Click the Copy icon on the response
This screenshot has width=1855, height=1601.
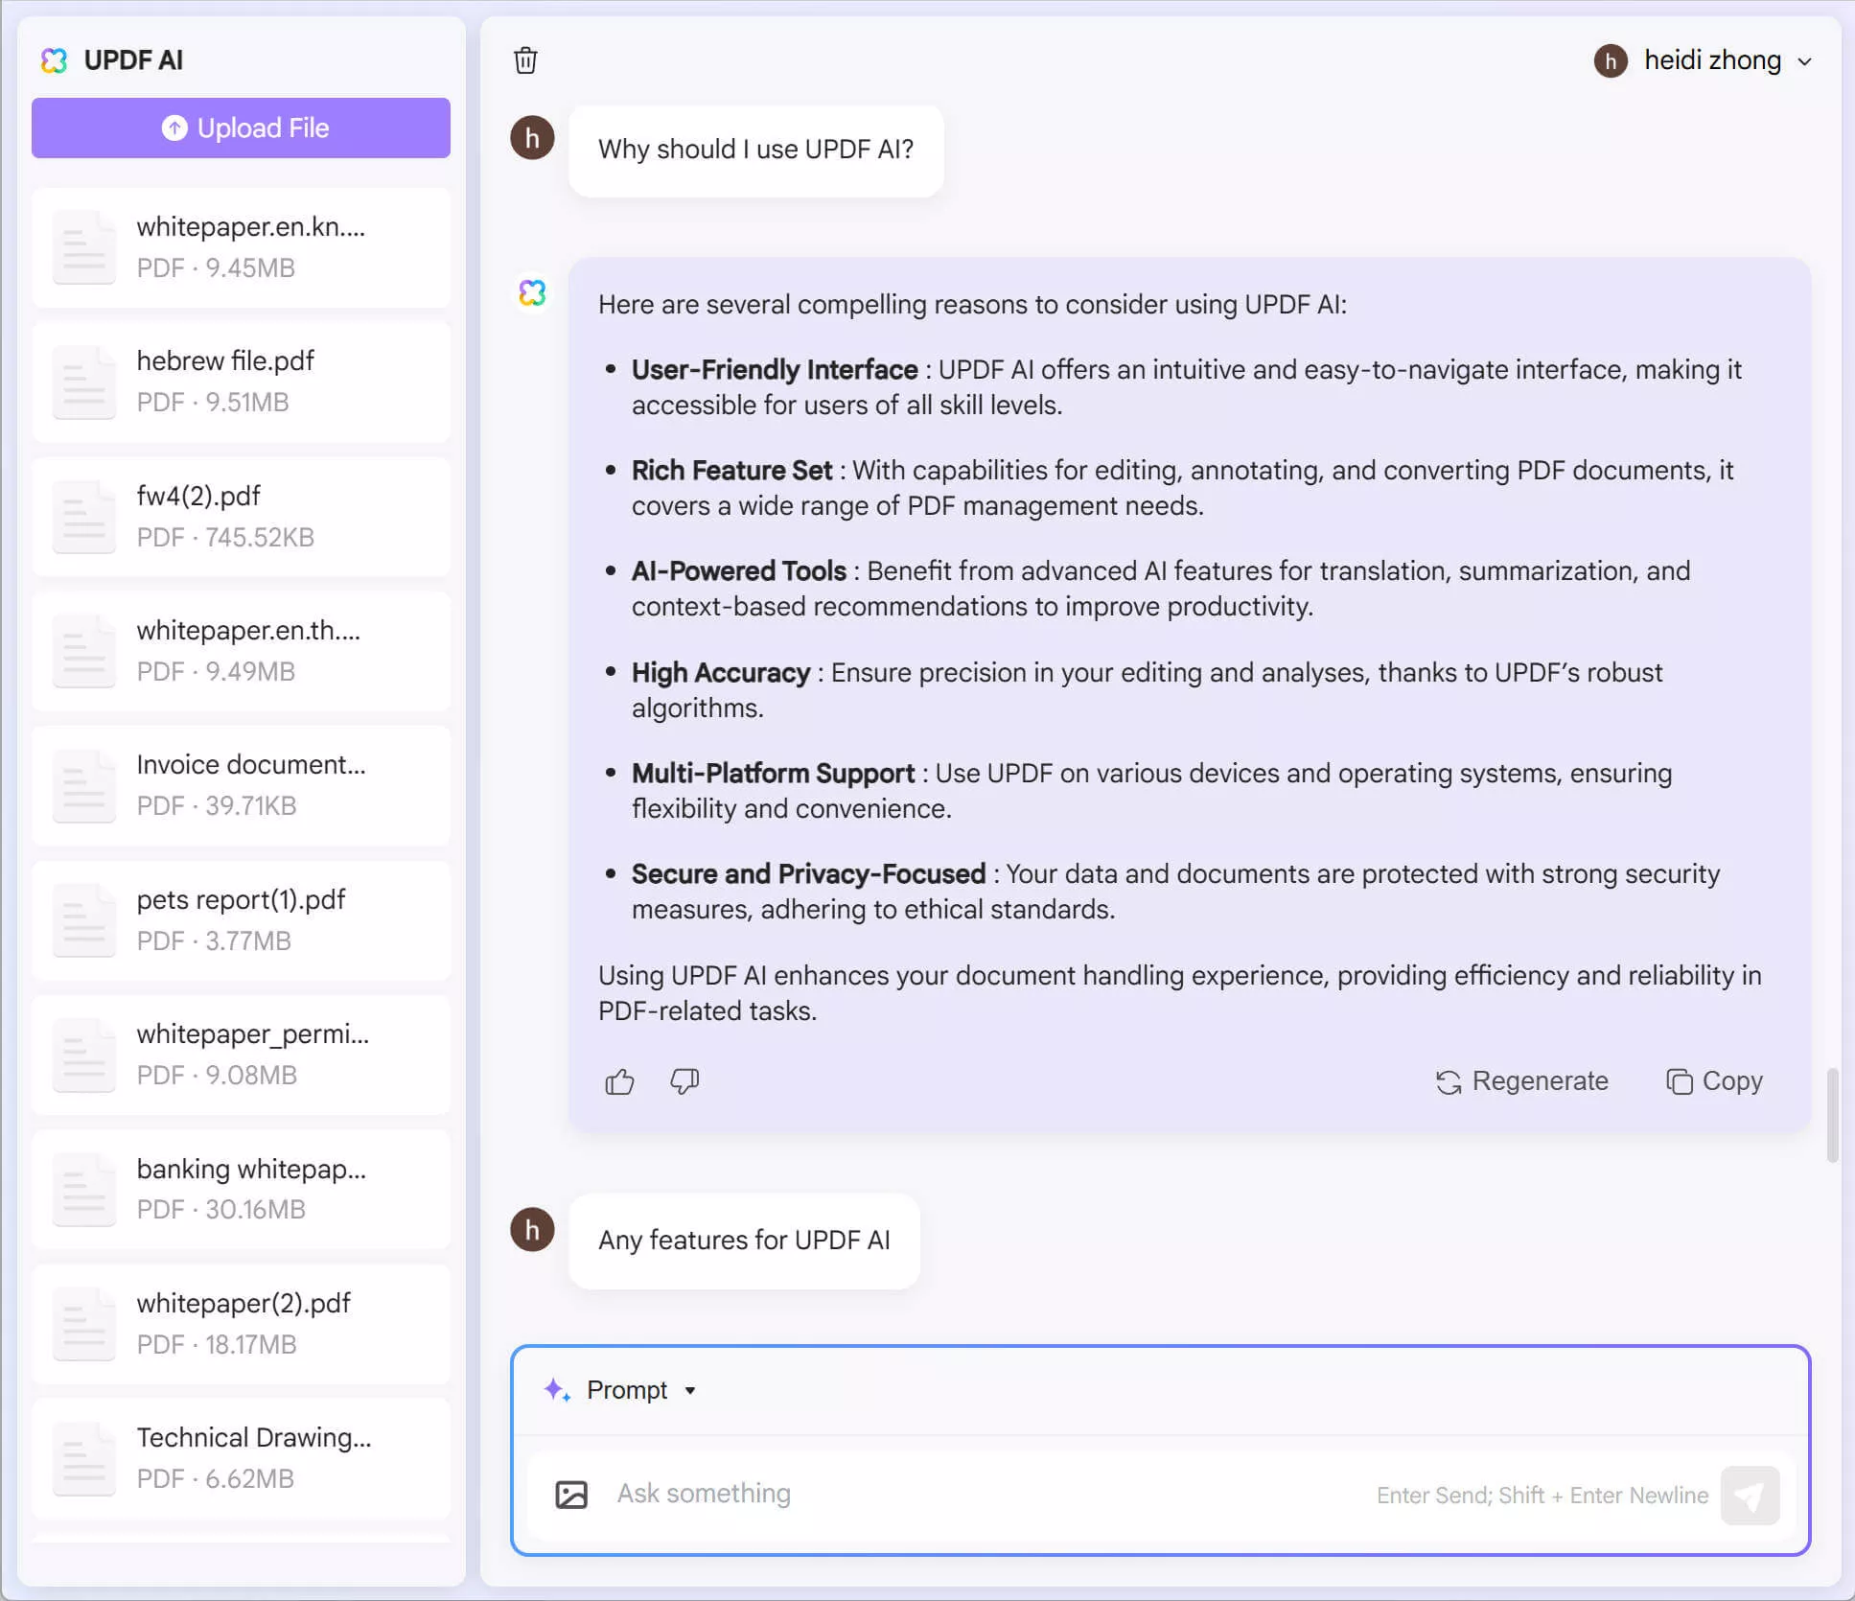[x=1679, y=1081]
